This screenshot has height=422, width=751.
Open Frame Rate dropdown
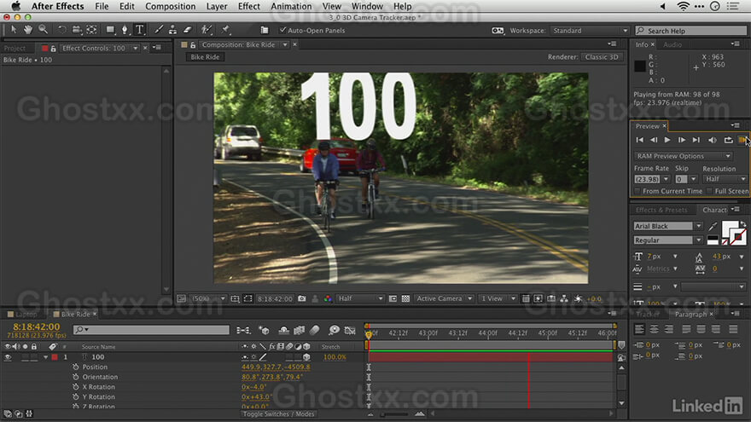[666, 179]
